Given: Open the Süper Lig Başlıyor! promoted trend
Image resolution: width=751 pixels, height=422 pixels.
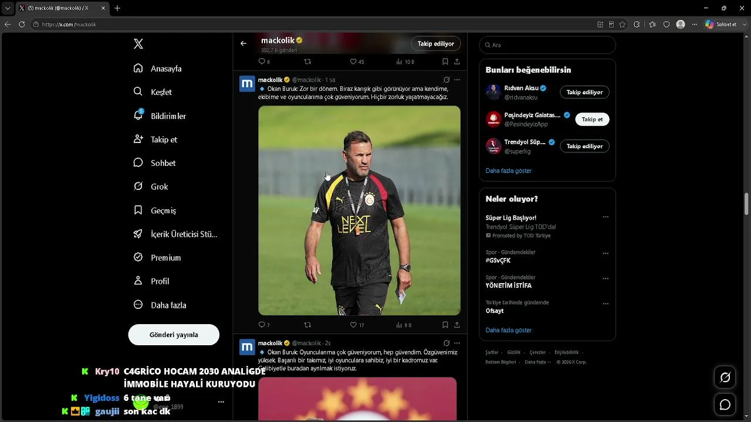Looking at the screenshot, I should click(511, 217).
